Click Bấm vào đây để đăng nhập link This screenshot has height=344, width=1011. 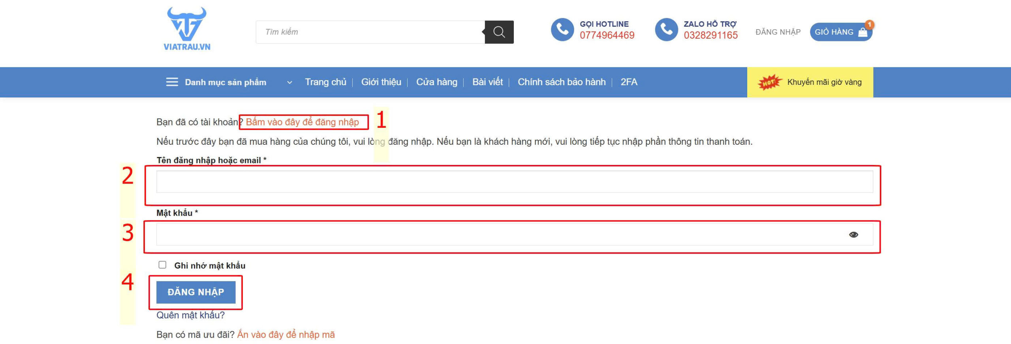[x=303, y=122]
